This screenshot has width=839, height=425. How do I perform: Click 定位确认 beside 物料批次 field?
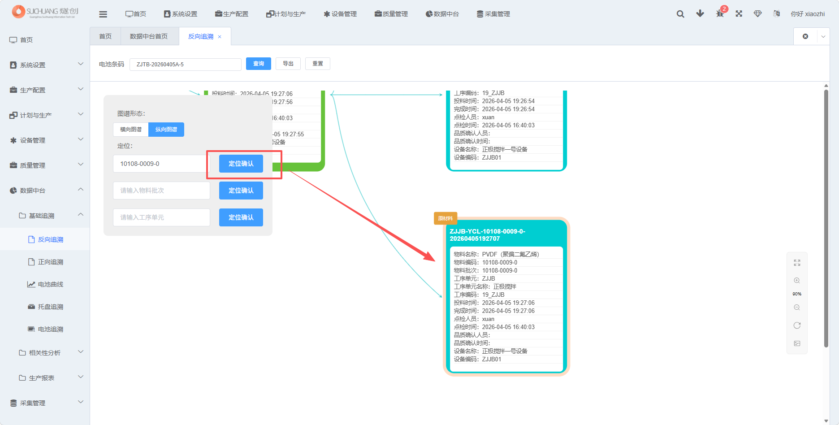pos(241,191)
